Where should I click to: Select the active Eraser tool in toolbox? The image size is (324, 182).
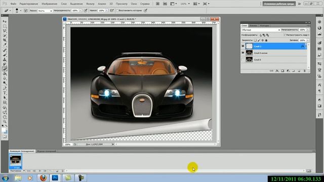coord(5,69)
